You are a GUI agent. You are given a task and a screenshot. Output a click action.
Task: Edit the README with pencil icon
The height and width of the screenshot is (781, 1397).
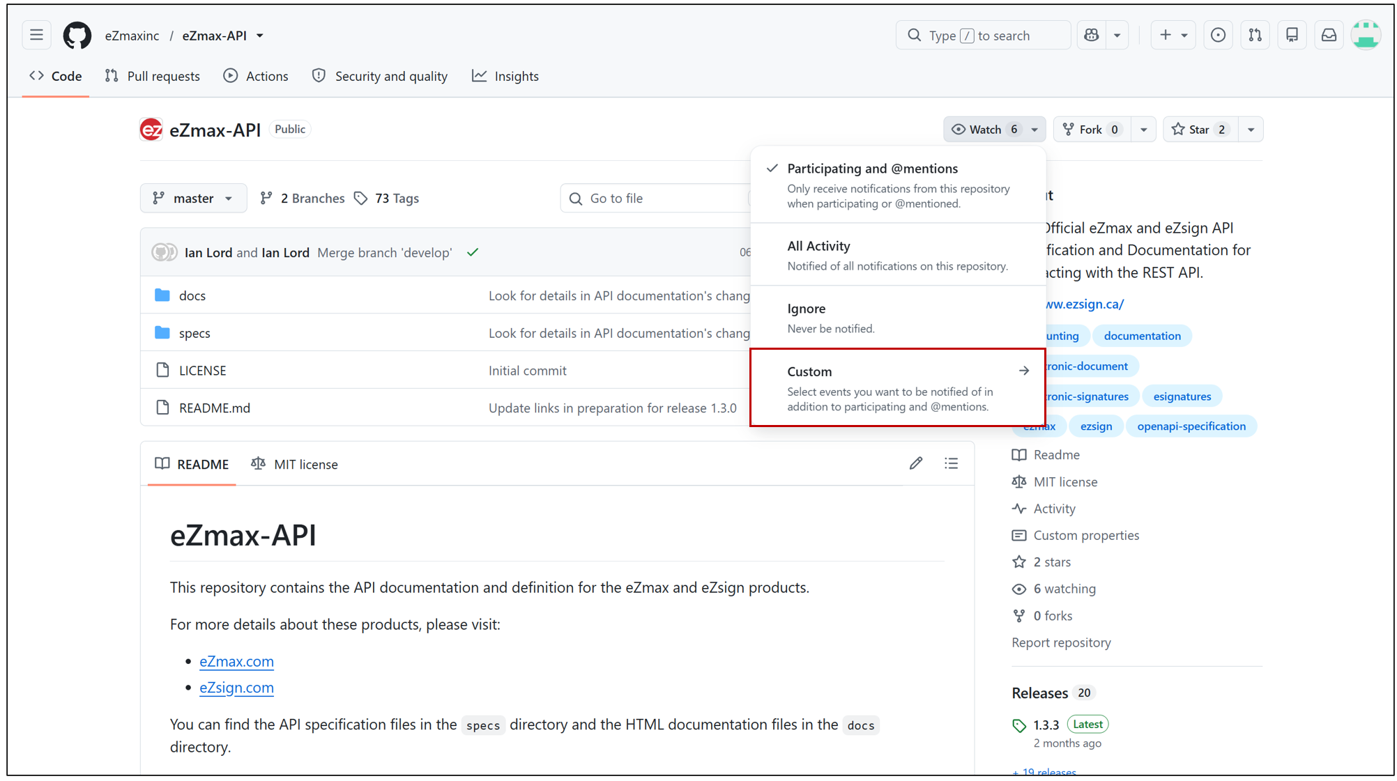pos(916,463)
